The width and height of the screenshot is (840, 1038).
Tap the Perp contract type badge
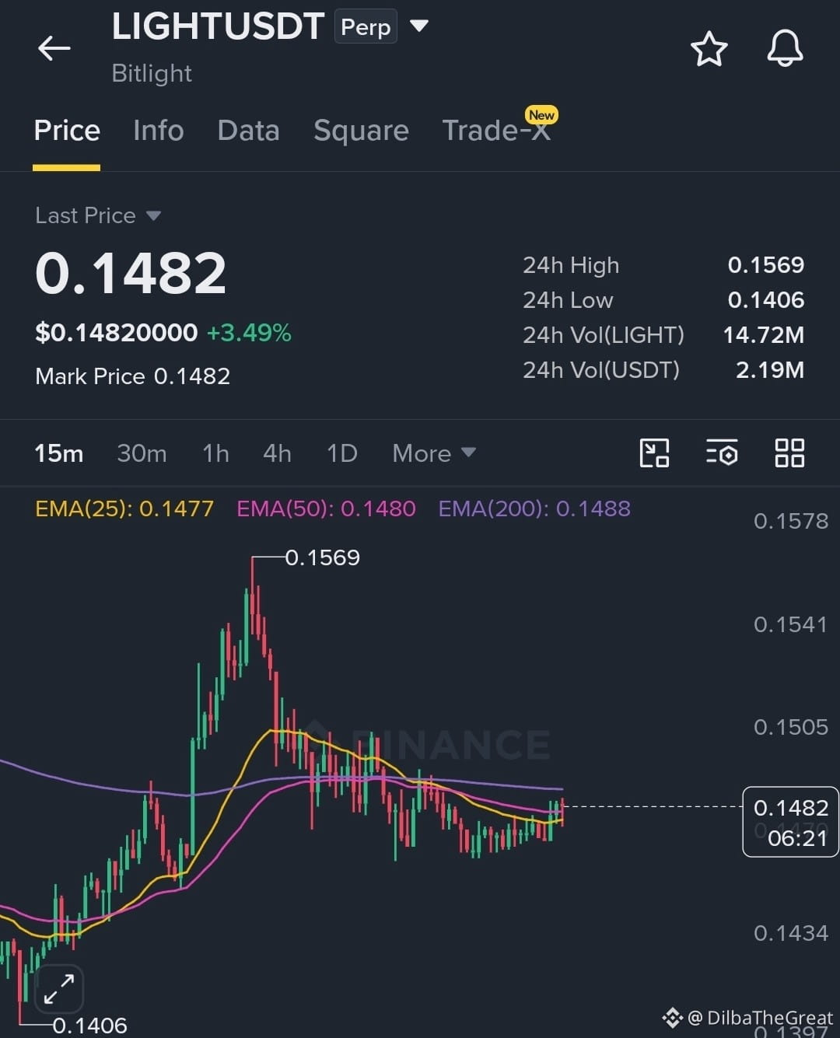[366, 26]
